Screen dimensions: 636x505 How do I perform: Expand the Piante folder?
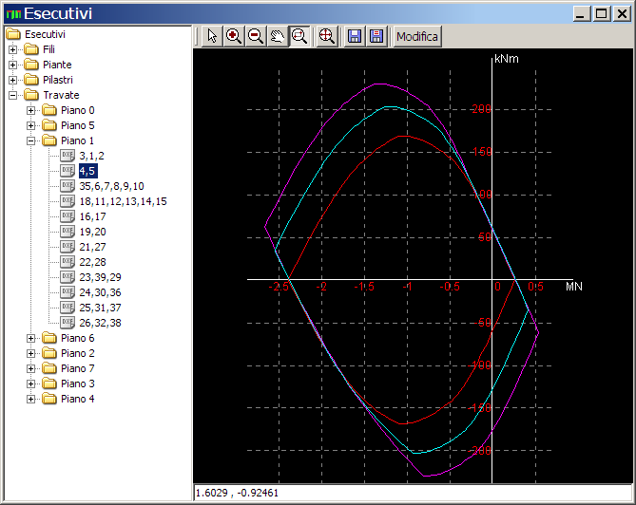(12, 65)
